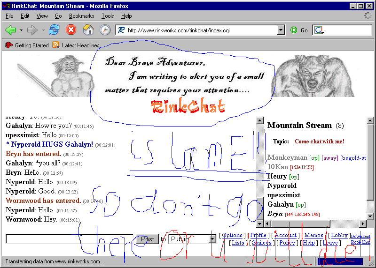Screen dimensions: 376x268
Task: Click the user list scroll down arrow
Action: [x=370, y=216]
